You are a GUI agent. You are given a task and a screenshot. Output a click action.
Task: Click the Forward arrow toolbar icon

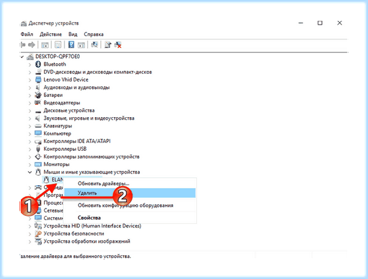[31, 44]
